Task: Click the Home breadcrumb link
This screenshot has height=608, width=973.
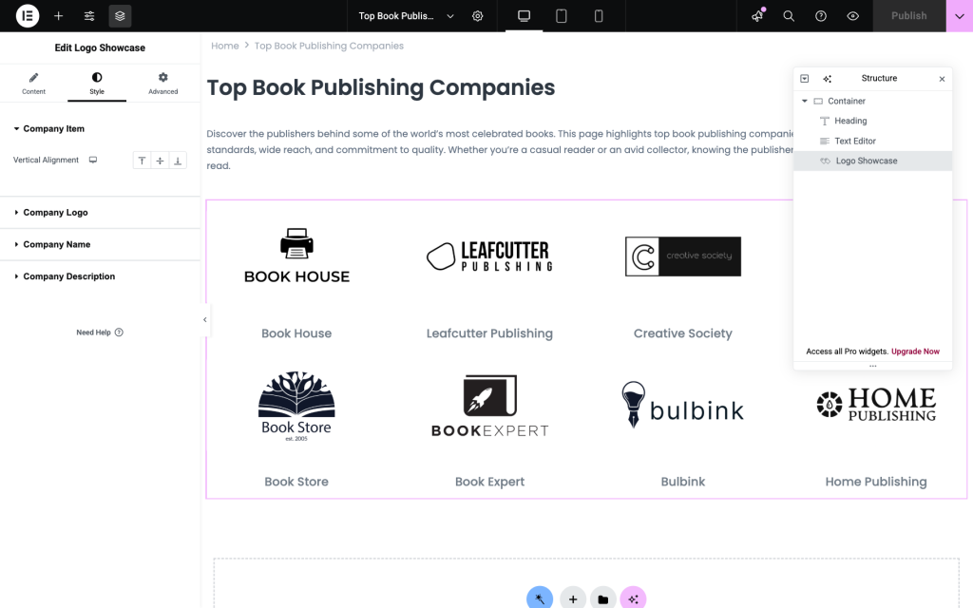Action: tap(224, 46)
